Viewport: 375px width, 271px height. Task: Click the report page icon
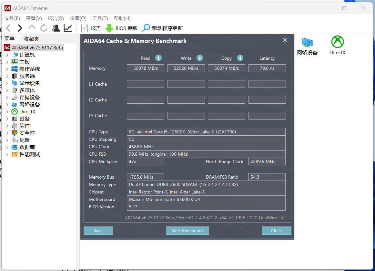click(85, 28)
